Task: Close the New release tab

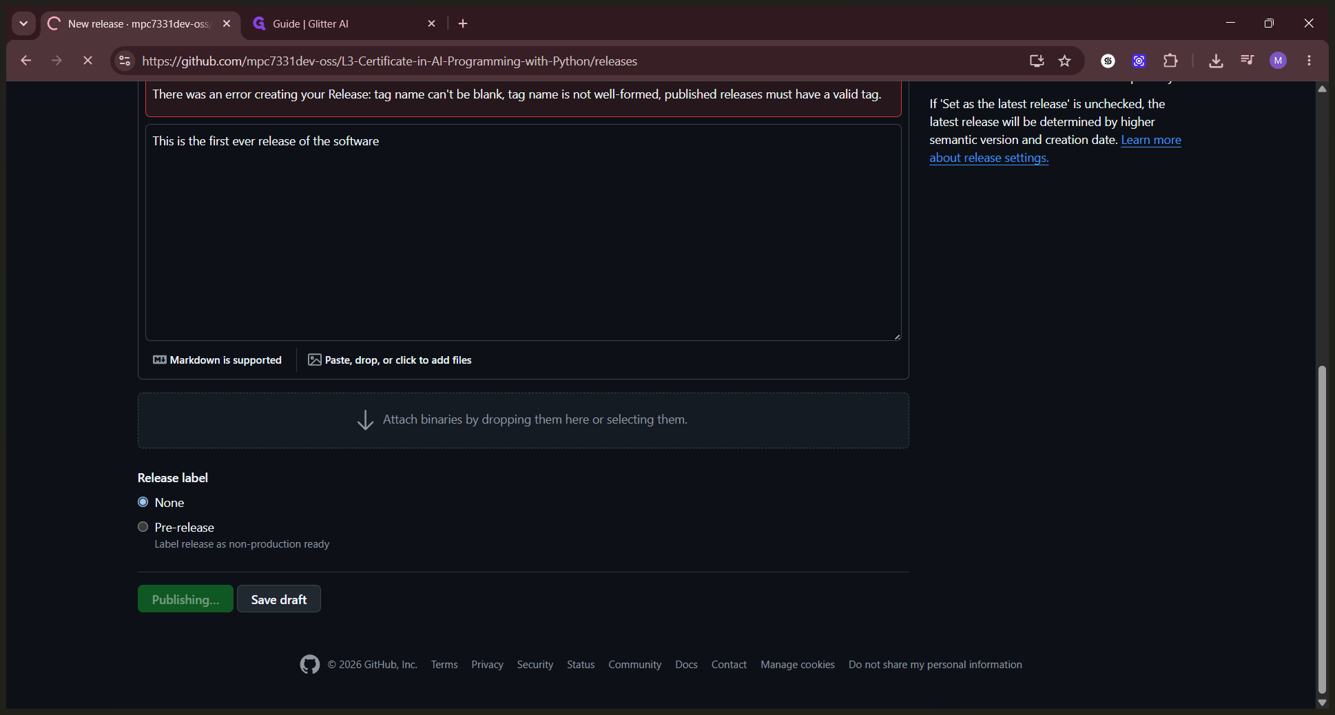Action: point(227,23)
